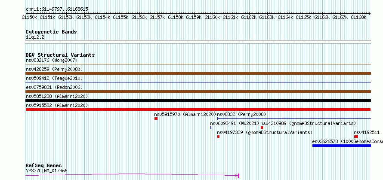Click the chr11:61149797..61168615 region label
Image resolution: width=383 pixels, height=180 pixels.
[57, 9]
